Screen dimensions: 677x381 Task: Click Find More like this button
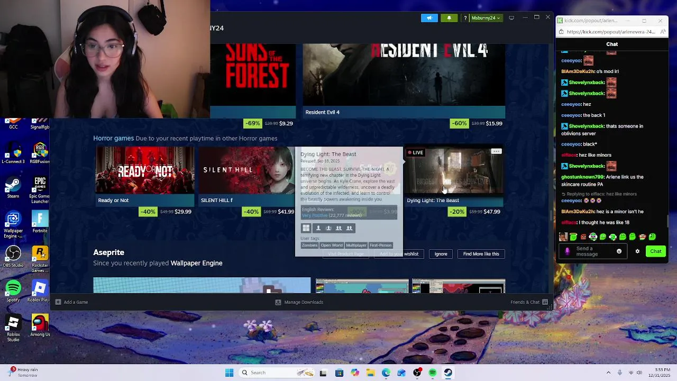(x=481, y=254)
